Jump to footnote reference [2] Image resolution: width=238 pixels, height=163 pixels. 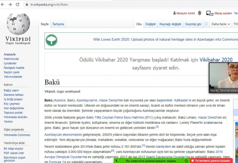point(157,127)
